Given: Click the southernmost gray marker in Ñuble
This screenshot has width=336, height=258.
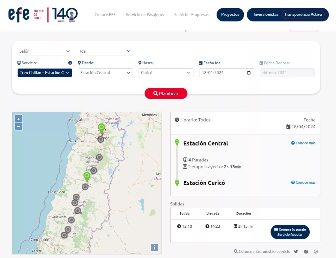Looking at the screenshot, I should [x=64, y=235].
